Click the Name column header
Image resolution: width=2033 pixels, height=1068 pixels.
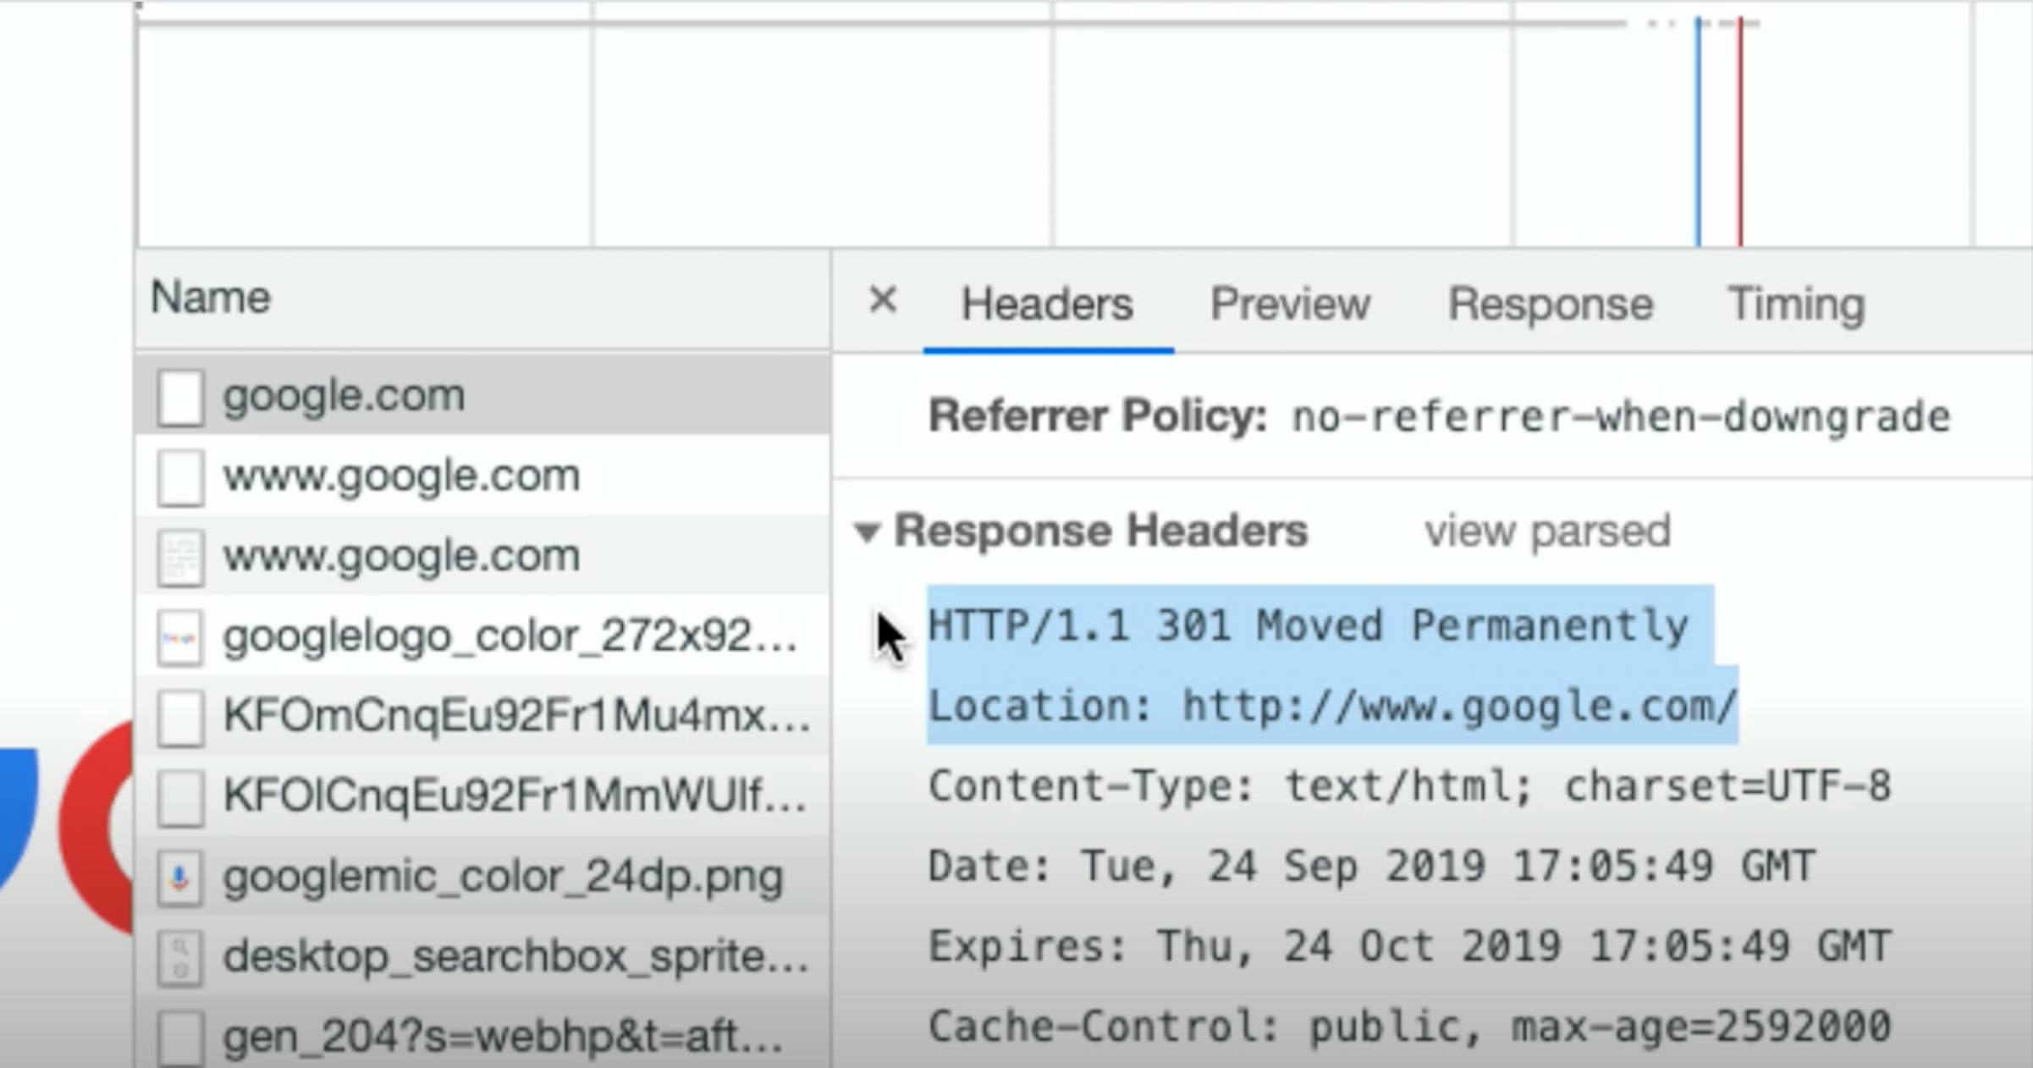[482, 298]
